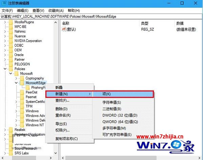Click the Realtek folder icon

[x=11, y=130]
